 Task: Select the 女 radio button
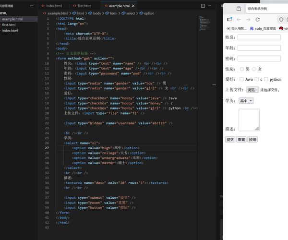(254, 69)
